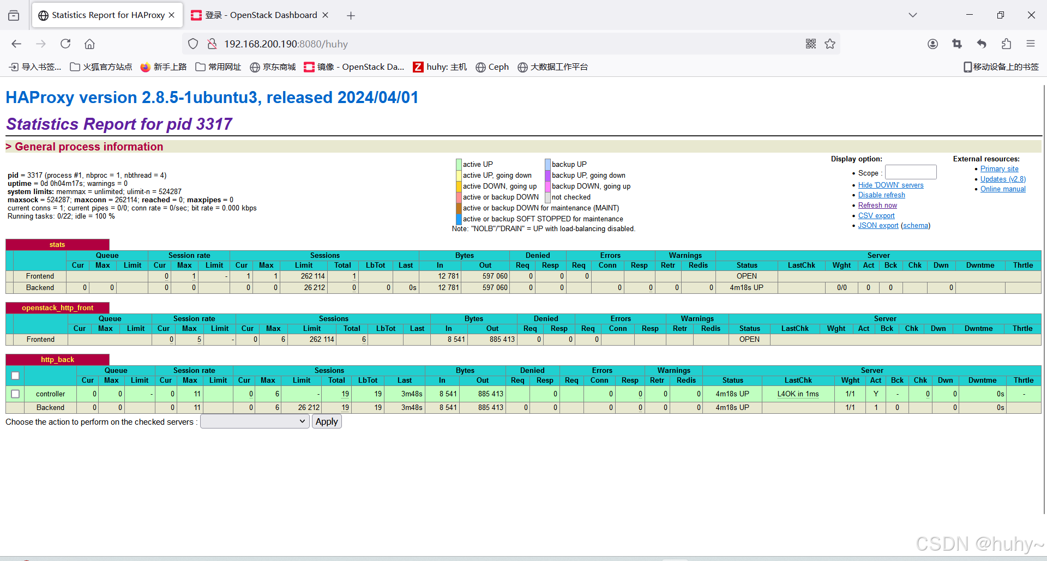Click the http_back proxy header
This screenshot has height=561, width=1047.
tap(57, 360)
